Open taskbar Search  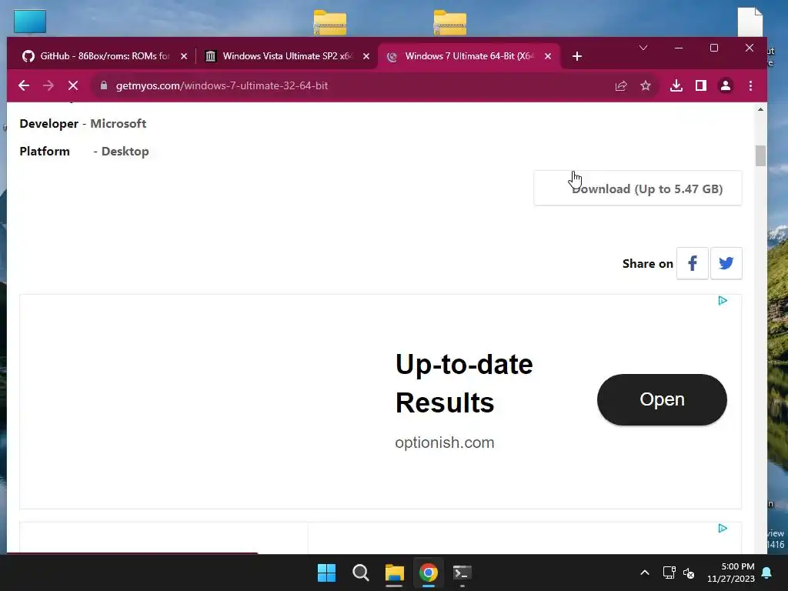point(360,573)
